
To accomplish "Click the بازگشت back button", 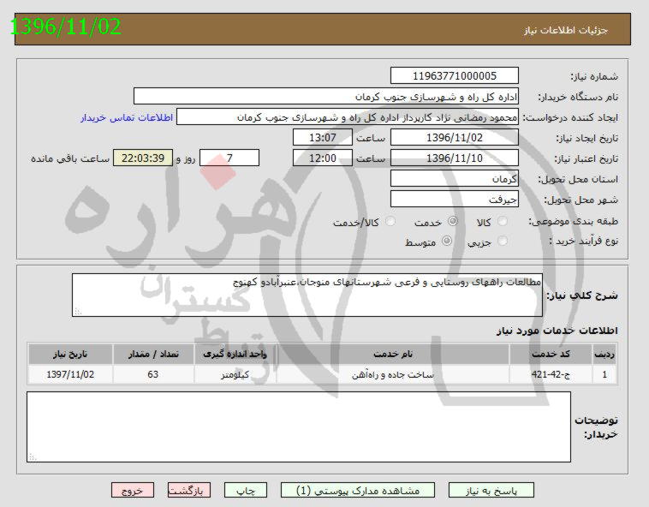I will click(x=189, y=491).
